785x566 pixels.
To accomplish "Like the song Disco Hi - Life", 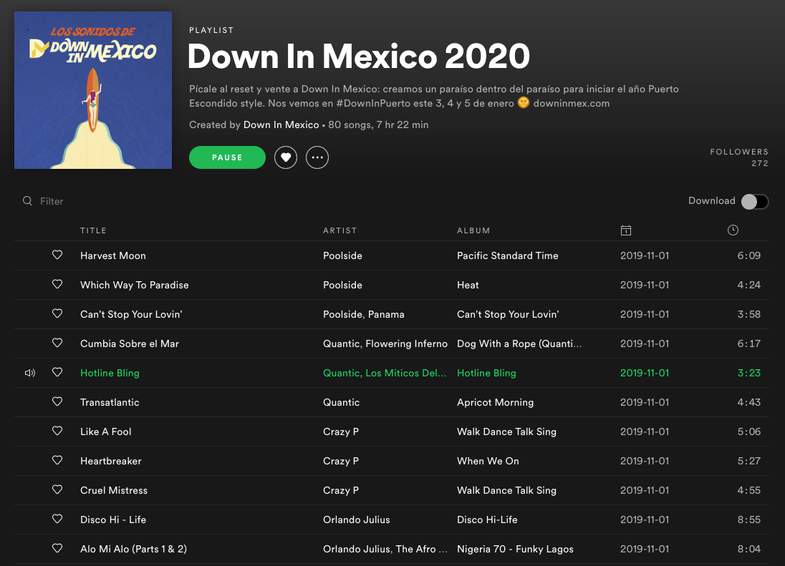I will point(57,519).
